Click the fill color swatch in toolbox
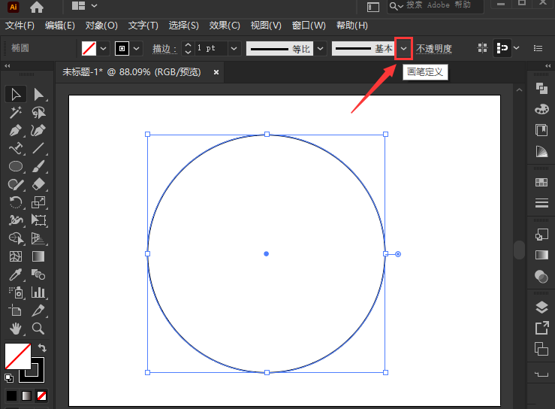This screenshot has height=409, width=555. click(17, 356)
